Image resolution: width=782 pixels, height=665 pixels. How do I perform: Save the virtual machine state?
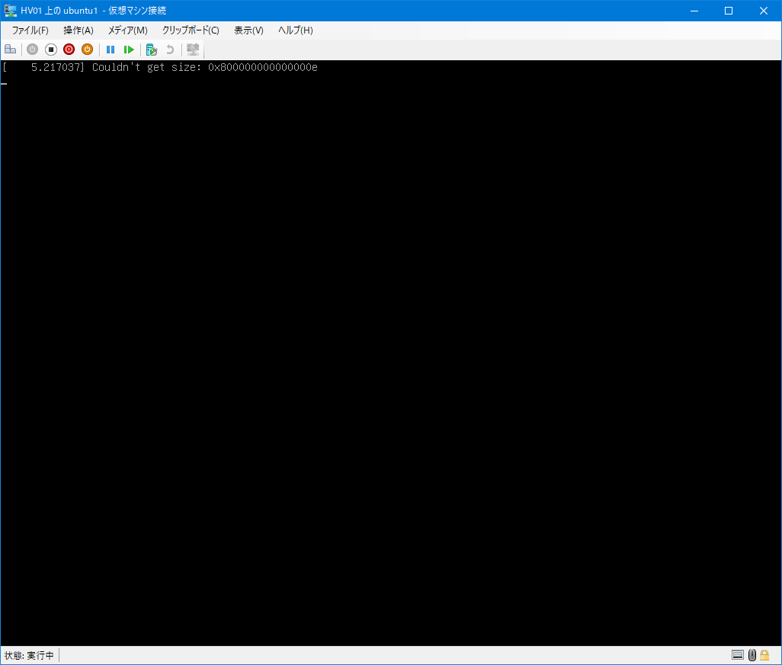pyautogui.click(x=87, y=49)
